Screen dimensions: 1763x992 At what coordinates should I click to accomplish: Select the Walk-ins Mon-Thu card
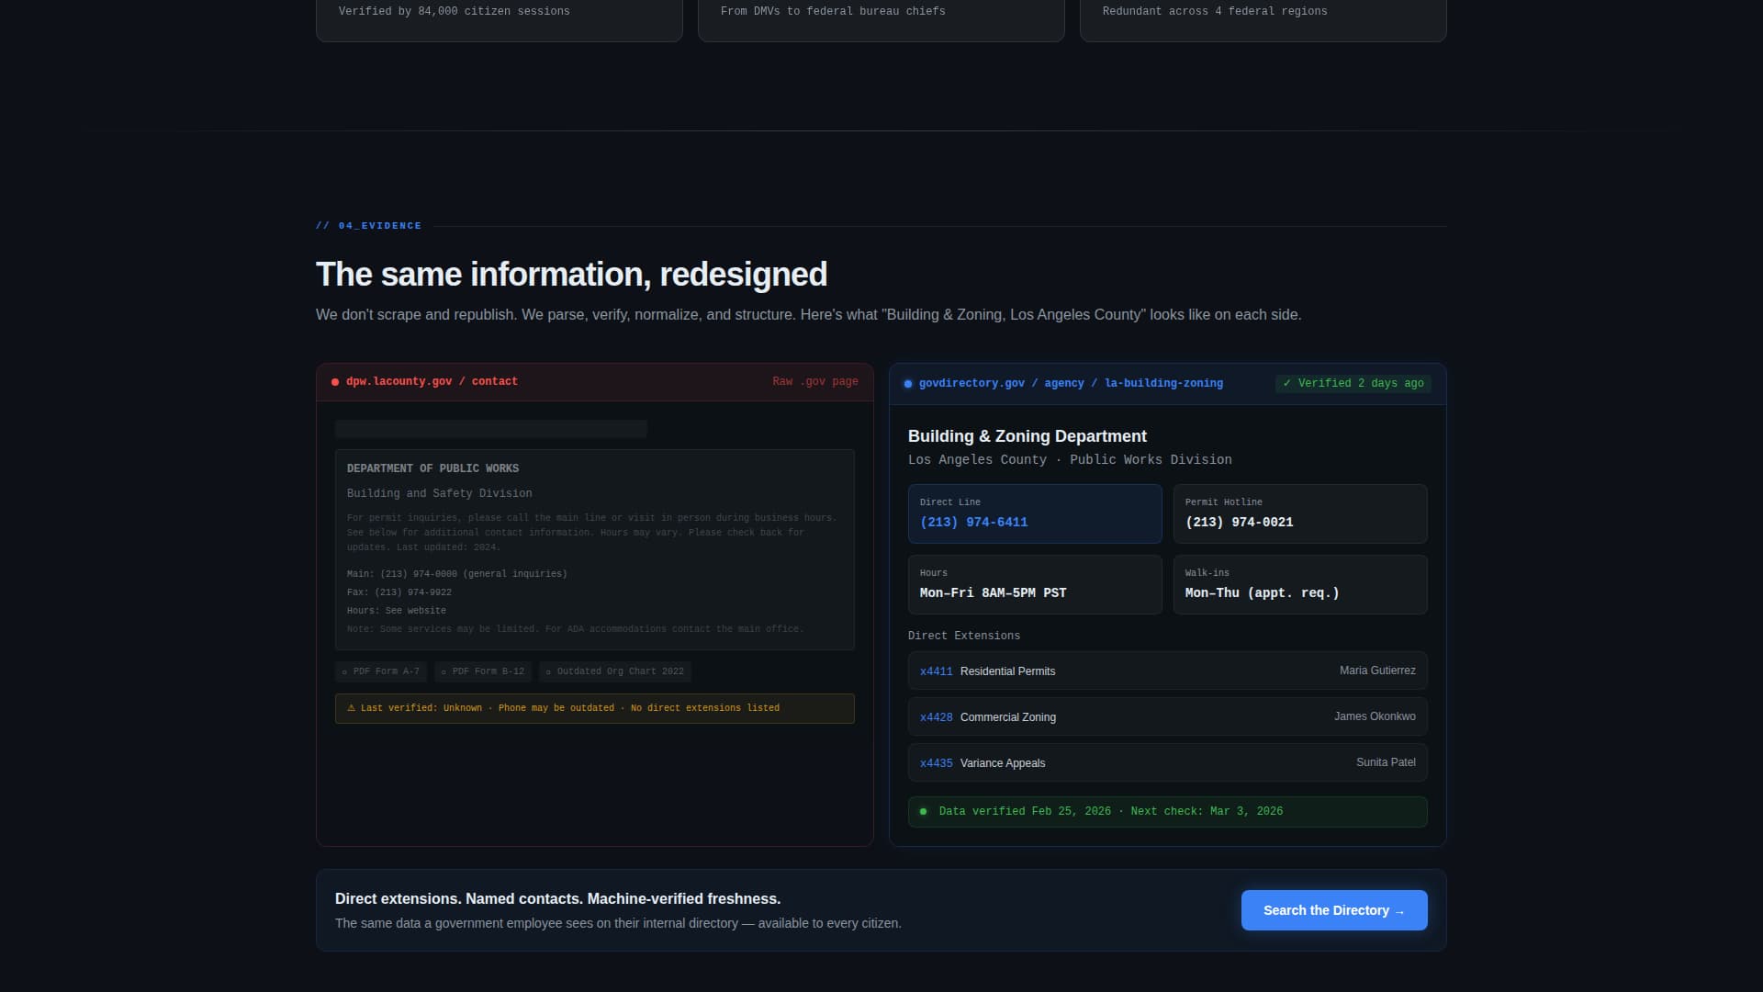[1300, 584]
